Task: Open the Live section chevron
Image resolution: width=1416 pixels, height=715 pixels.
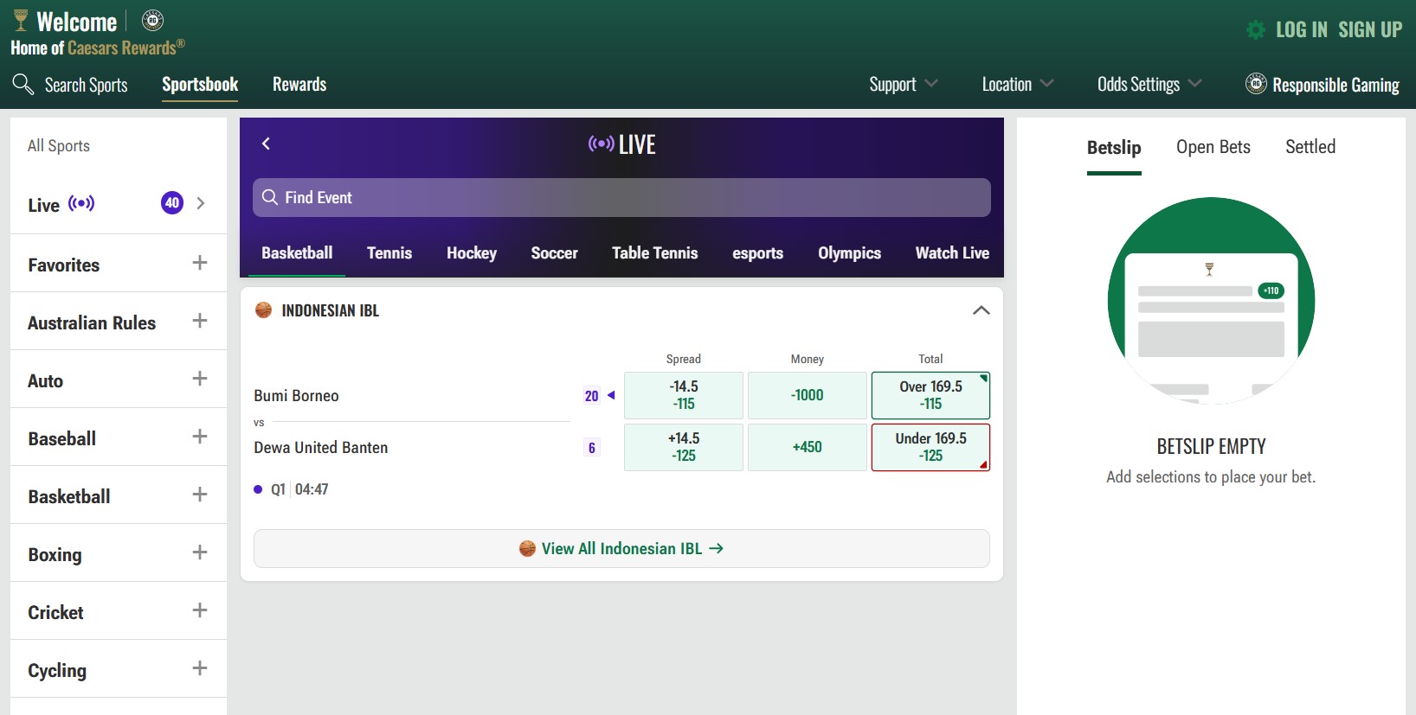Action: point(201,203)
